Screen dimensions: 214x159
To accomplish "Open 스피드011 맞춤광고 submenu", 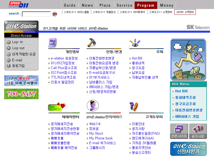I will pyautogui.click(x=104, y=12).
